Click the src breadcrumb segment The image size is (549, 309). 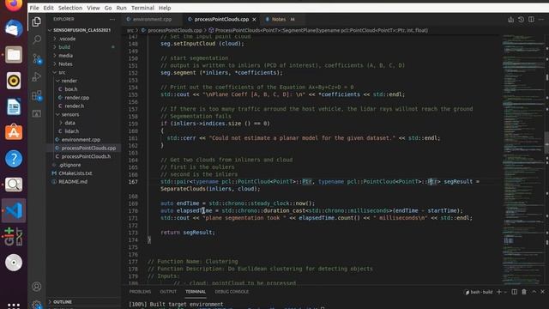click(x=130, y=31)
